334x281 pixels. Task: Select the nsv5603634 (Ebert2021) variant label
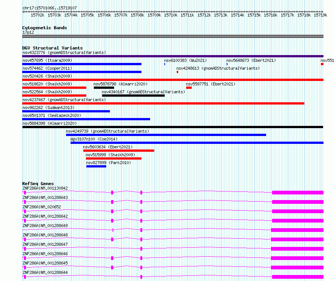108,147
